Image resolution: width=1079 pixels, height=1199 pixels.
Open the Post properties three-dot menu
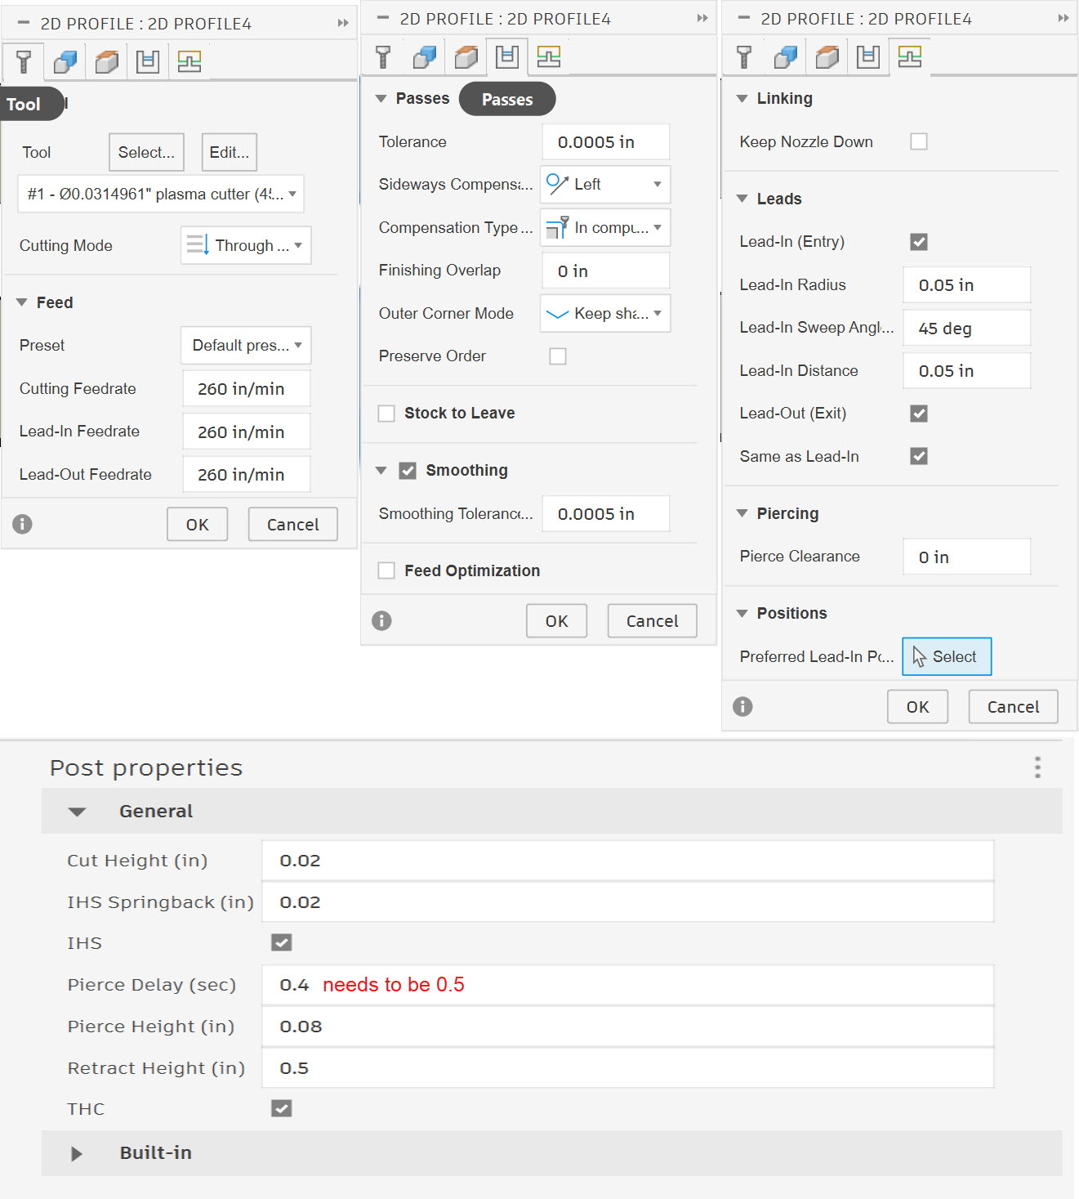1037,767
